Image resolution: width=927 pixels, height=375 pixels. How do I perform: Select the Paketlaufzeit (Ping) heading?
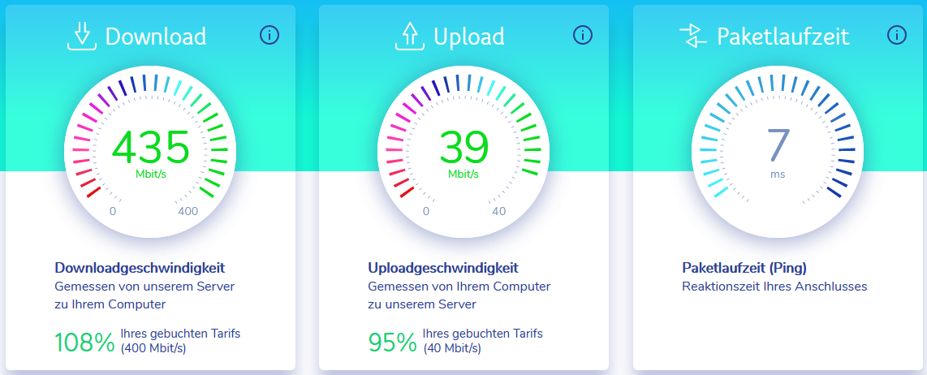(744, 268)
